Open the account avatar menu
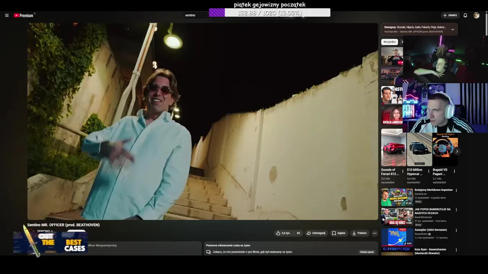488x274 pixels. (476, 15)
